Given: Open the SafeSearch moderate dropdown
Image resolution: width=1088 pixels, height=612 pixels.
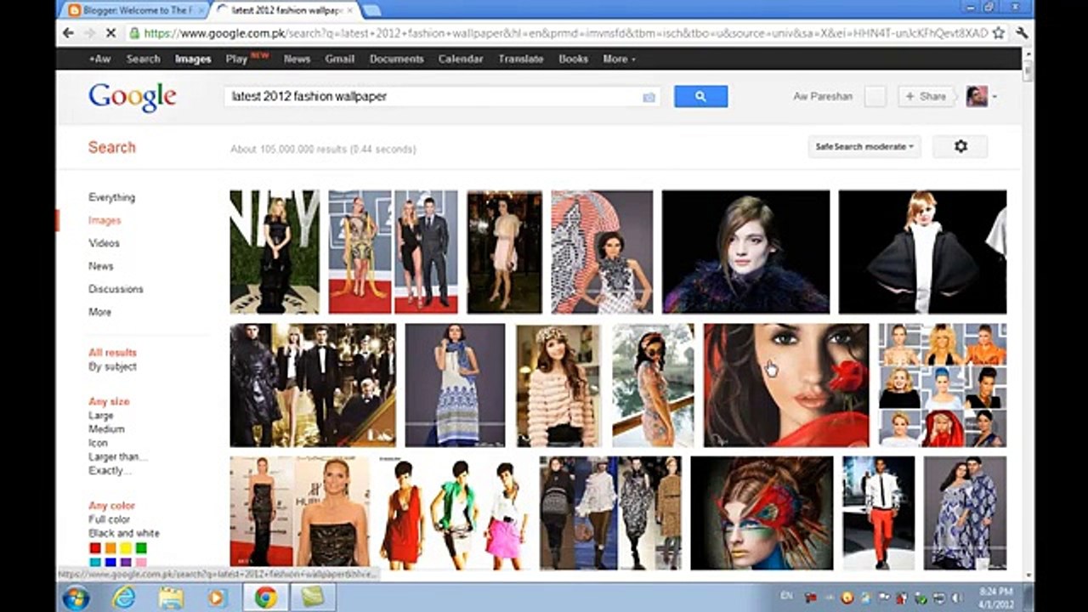Looking at the screenshot, I should [864, 146].
